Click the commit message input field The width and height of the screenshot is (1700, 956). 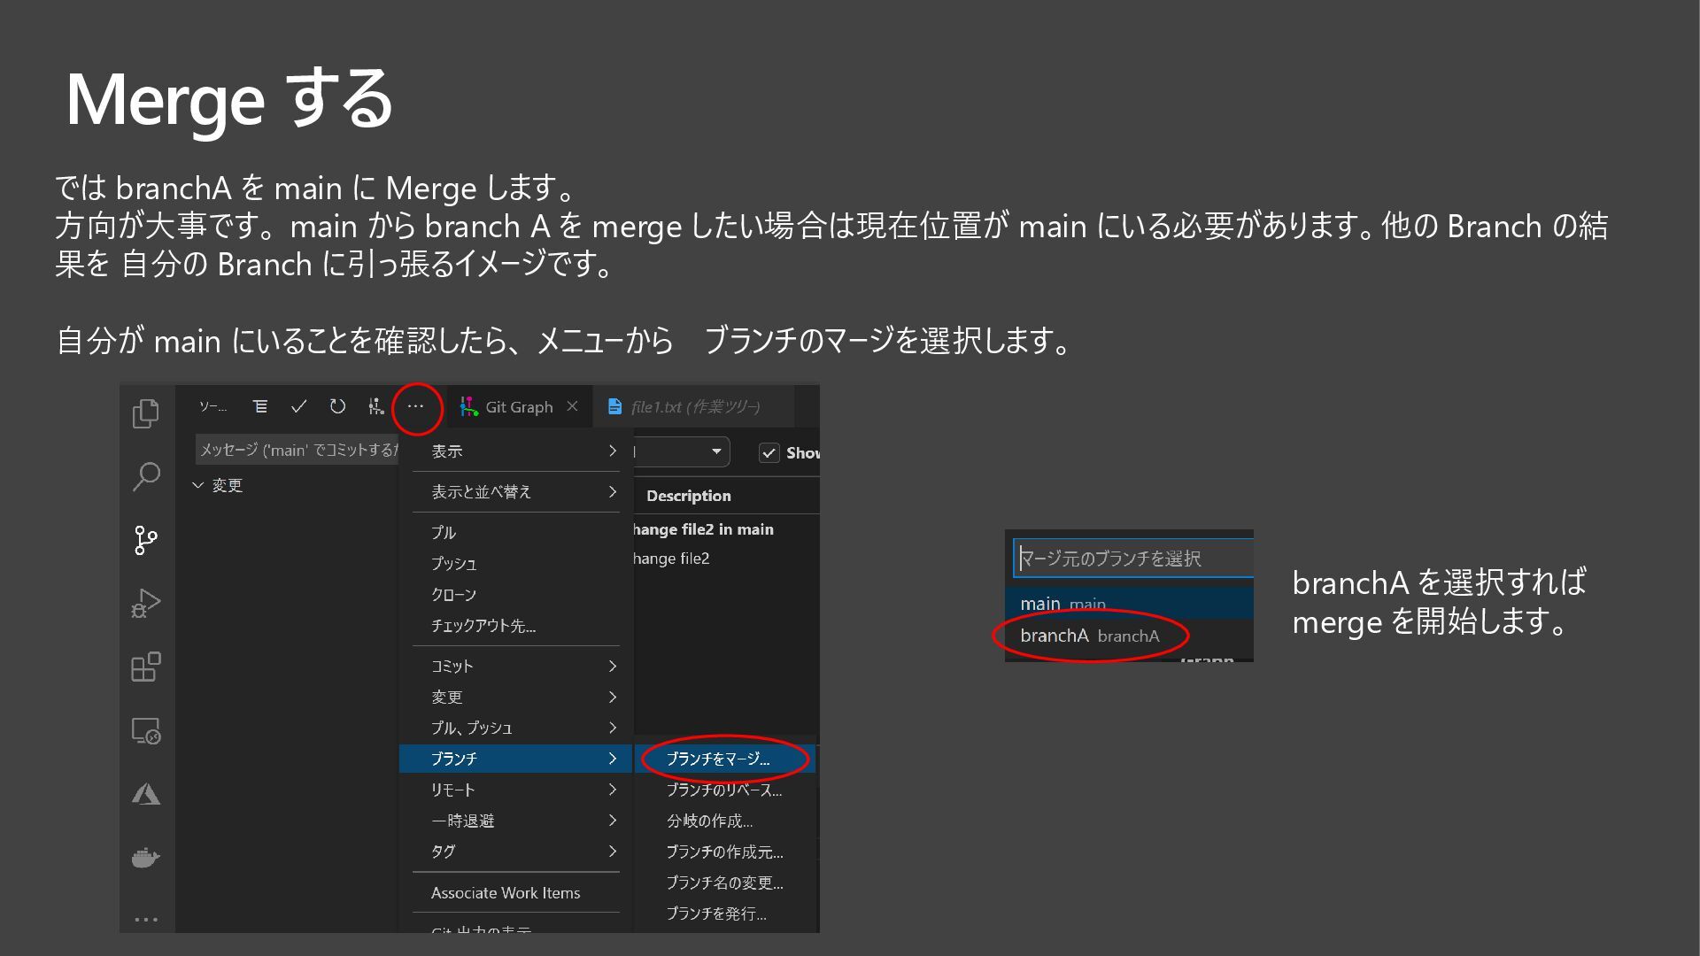(297, 450)
